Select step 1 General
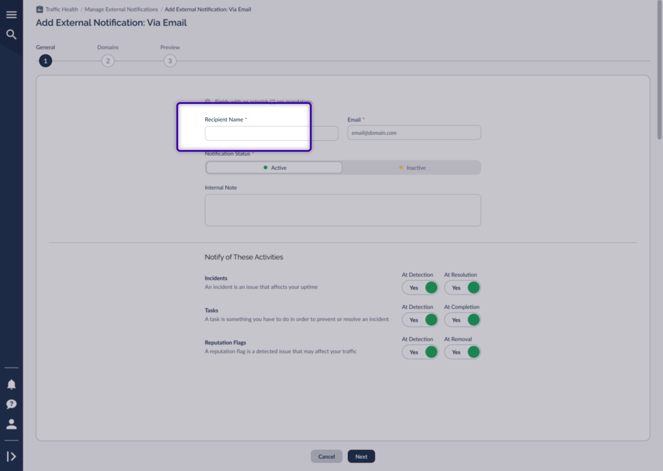The image size is (663, 471). point(45,61)
